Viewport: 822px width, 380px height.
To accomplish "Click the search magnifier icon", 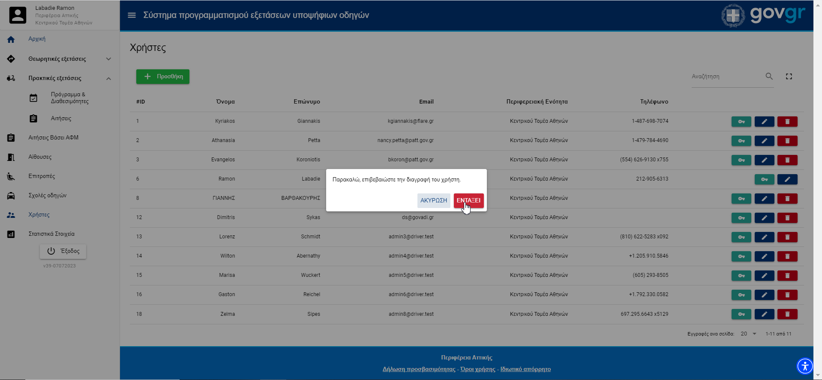I will coord(769,76).
